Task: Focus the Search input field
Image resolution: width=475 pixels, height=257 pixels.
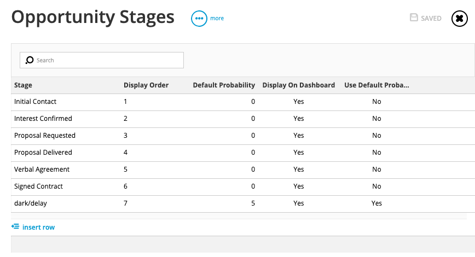Action: (x=102, y=60)
